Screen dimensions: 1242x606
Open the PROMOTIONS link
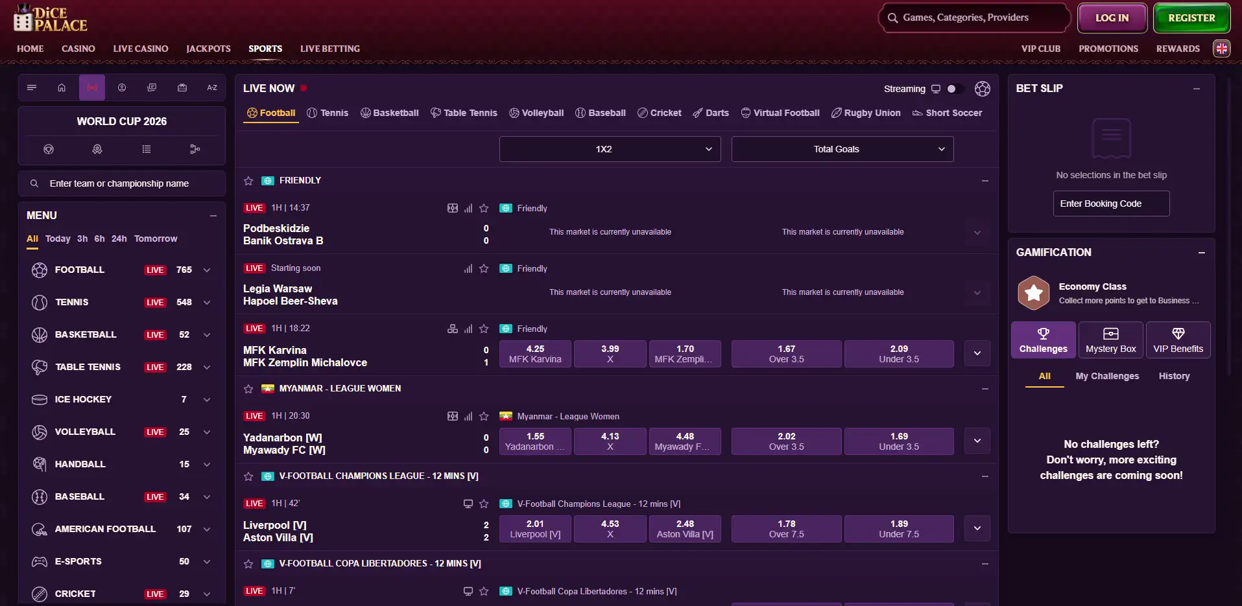tap(1108, 49)
